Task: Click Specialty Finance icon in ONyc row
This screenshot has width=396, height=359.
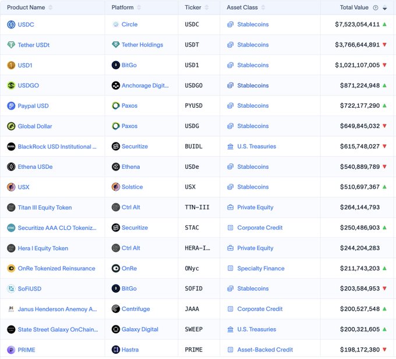Action: pos(231,268)
